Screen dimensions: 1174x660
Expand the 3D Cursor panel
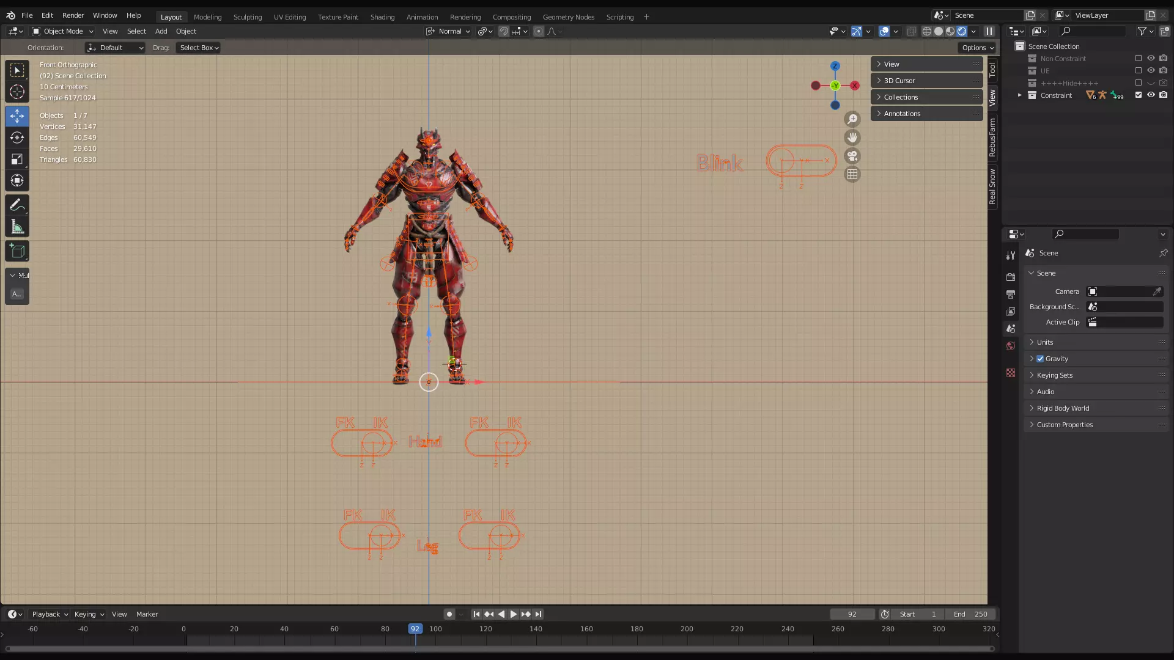[927, 81]
